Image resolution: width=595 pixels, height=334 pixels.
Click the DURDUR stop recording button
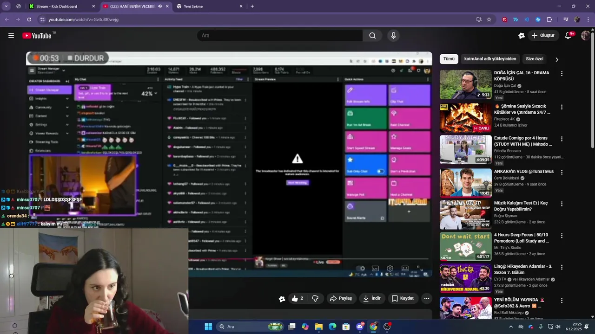point(86,58)
